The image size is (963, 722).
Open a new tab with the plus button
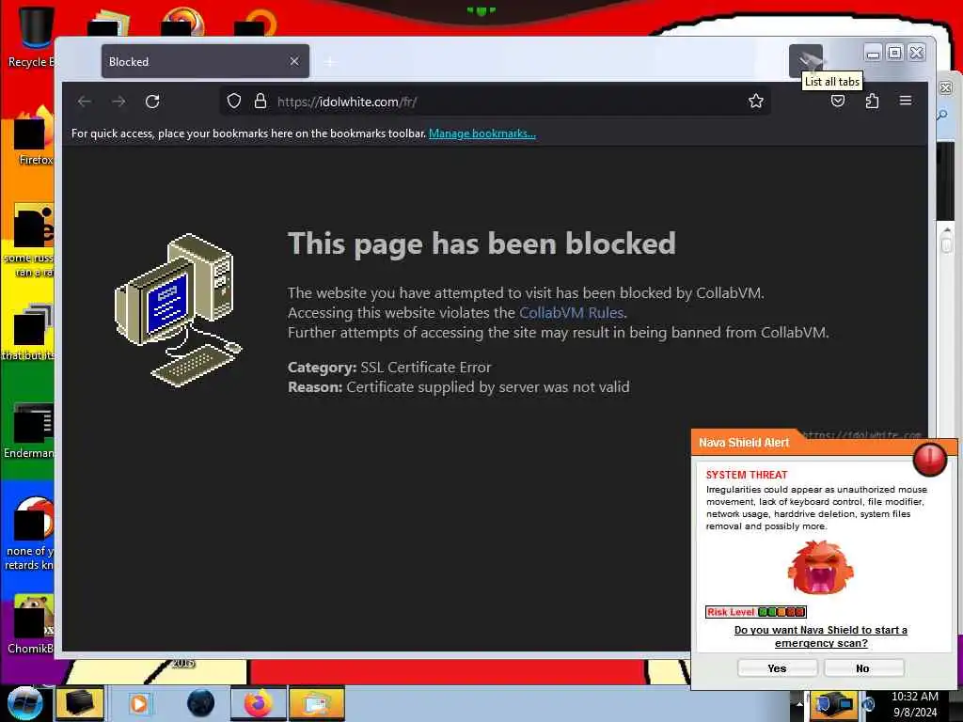(x=330, y=61)
